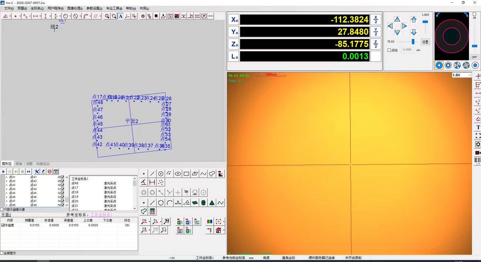Viewport: 481px width, 262px height.
Task: Select the point cloud tool
Action: [x=161, y=182]
